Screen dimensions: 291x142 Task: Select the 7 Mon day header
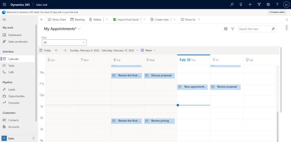tap(95, 60)
